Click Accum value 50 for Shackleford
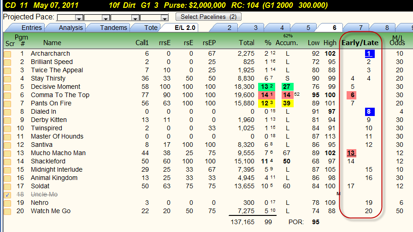This screenshot has height=232, width=413. (x=287, y=161)
